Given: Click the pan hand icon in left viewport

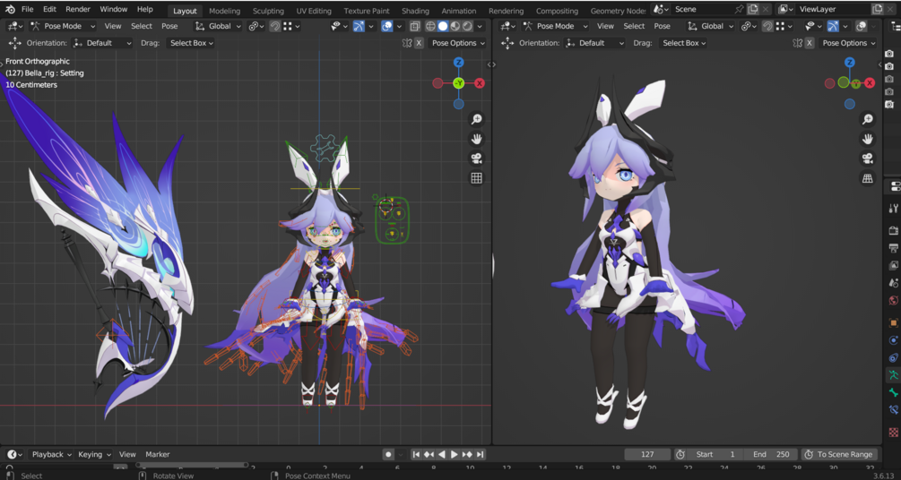Looking at the screenshot, I should pyautogui.click(x=476, y=139).
